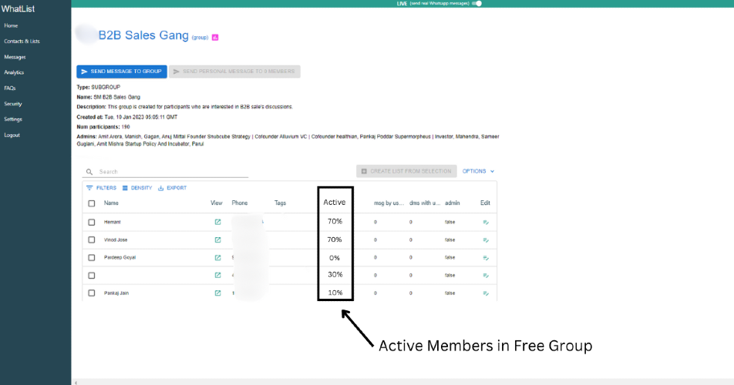Screen dimensions: 734x385
Task: Check the box for Hemant
Action: [x=92, y=223]
